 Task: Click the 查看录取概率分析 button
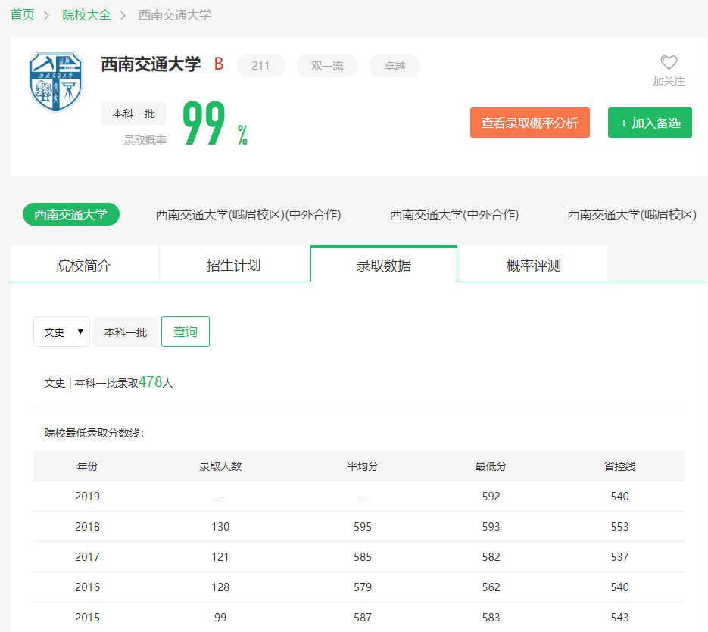pyautogui.click(x=529, y=123)
